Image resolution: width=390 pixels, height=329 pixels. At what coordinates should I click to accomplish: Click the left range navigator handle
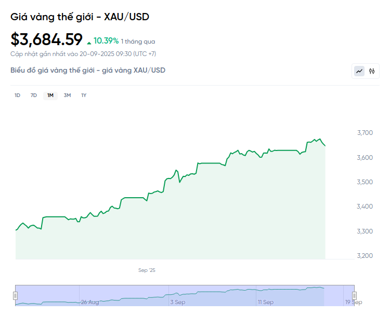[x=15, y=295]
